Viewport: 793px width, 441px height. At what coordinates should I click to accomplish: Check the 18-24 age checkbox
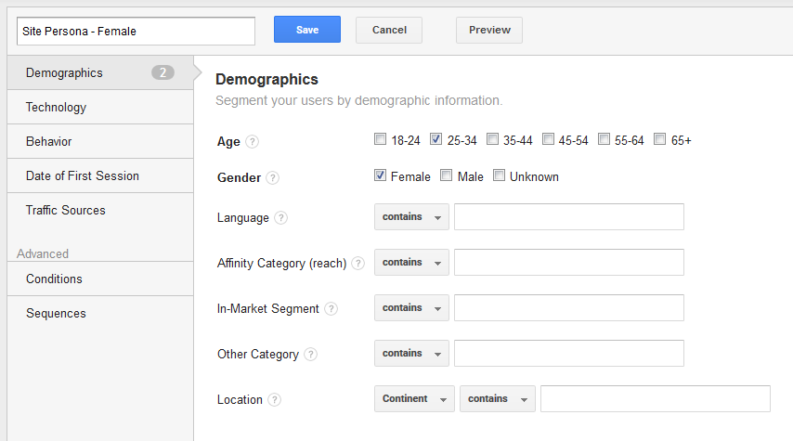(x=381, y=139)
